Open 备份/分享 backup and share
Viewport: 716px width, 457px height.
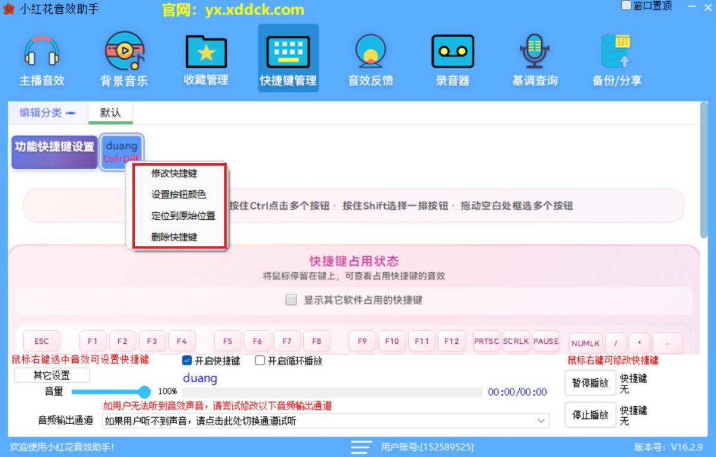point(616,58)
